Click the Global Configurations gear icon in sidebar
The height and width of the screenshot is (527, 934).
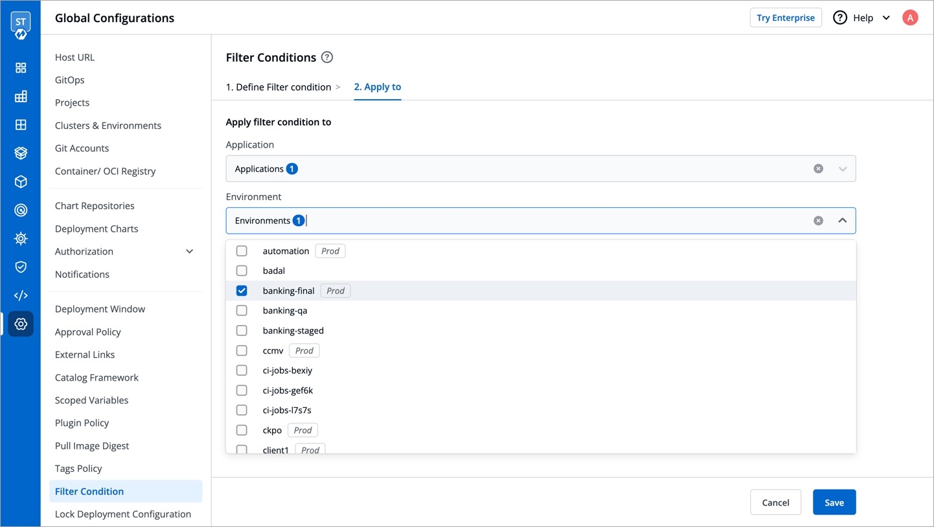point(21,324)
